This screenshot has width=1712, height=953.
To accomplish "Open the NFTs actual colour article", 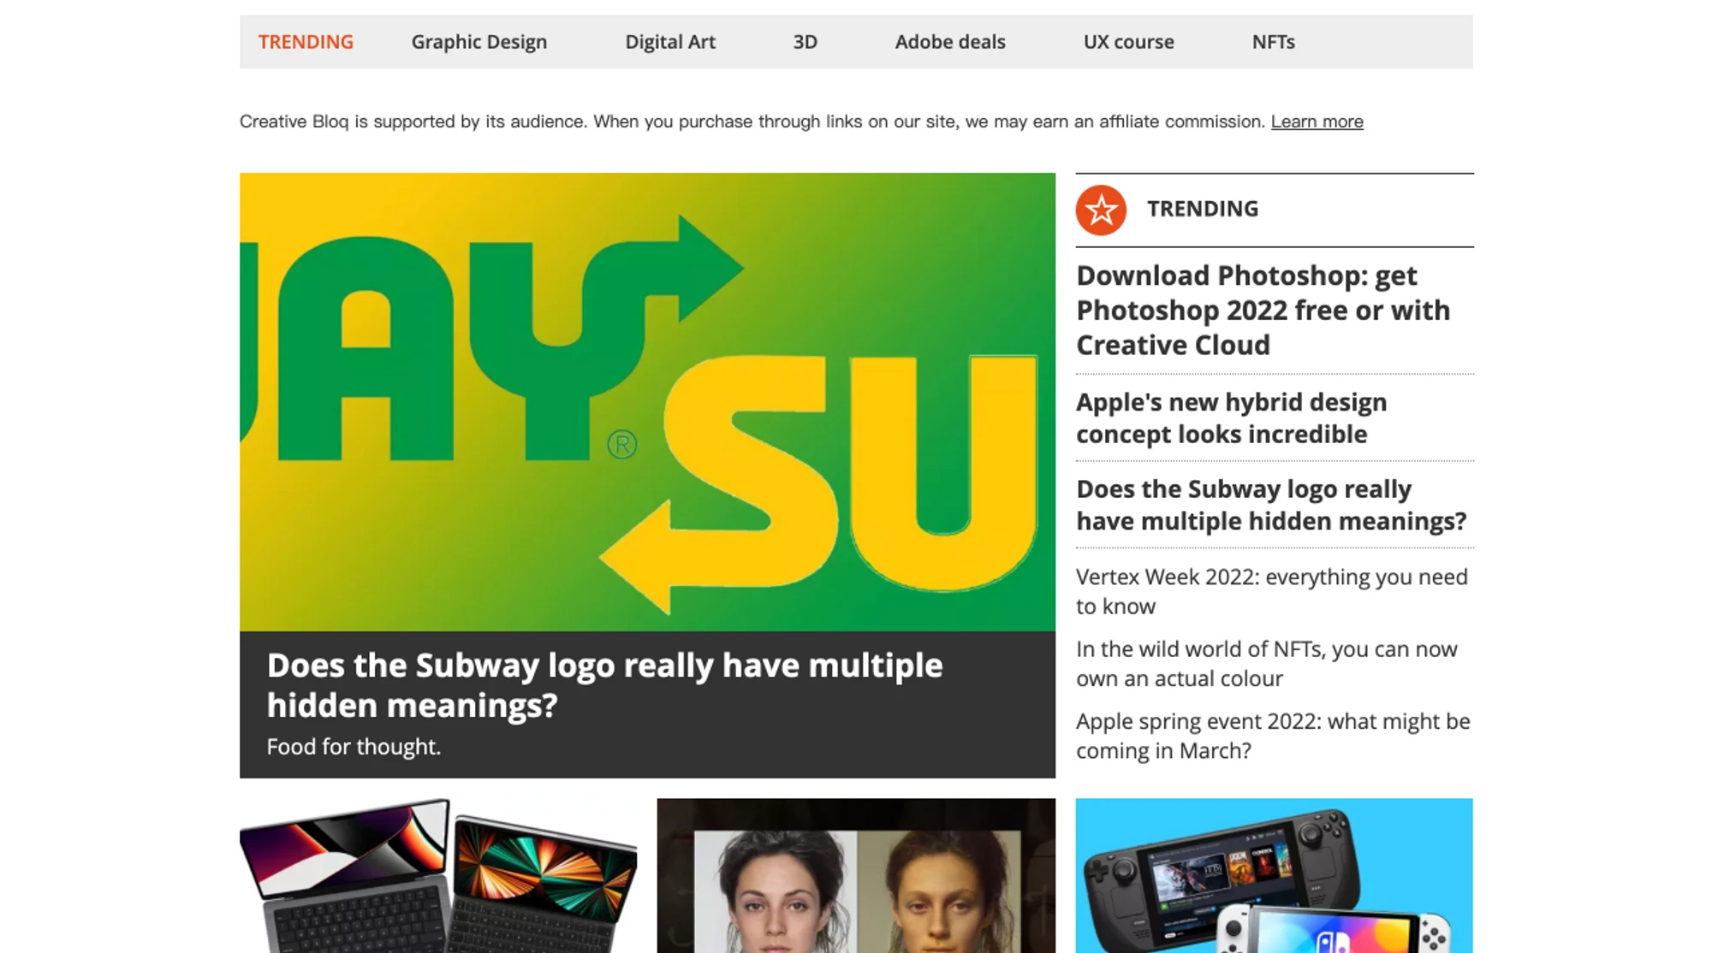I will [x=1266, y=664].
